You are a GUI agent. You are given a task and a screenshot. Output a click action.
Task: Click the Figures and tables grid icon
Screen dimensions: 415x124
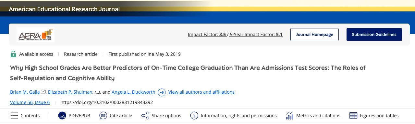pyautogui.click(x=353, y=116)
